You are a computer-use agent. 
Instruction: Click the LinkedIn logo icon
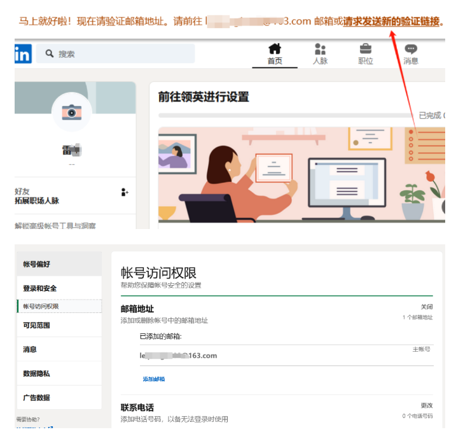point(22,55)
